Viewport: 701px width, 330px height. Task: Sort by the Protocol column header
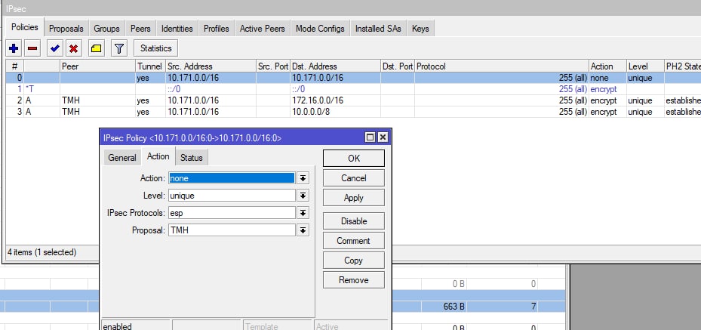click(x=502, y=66)
